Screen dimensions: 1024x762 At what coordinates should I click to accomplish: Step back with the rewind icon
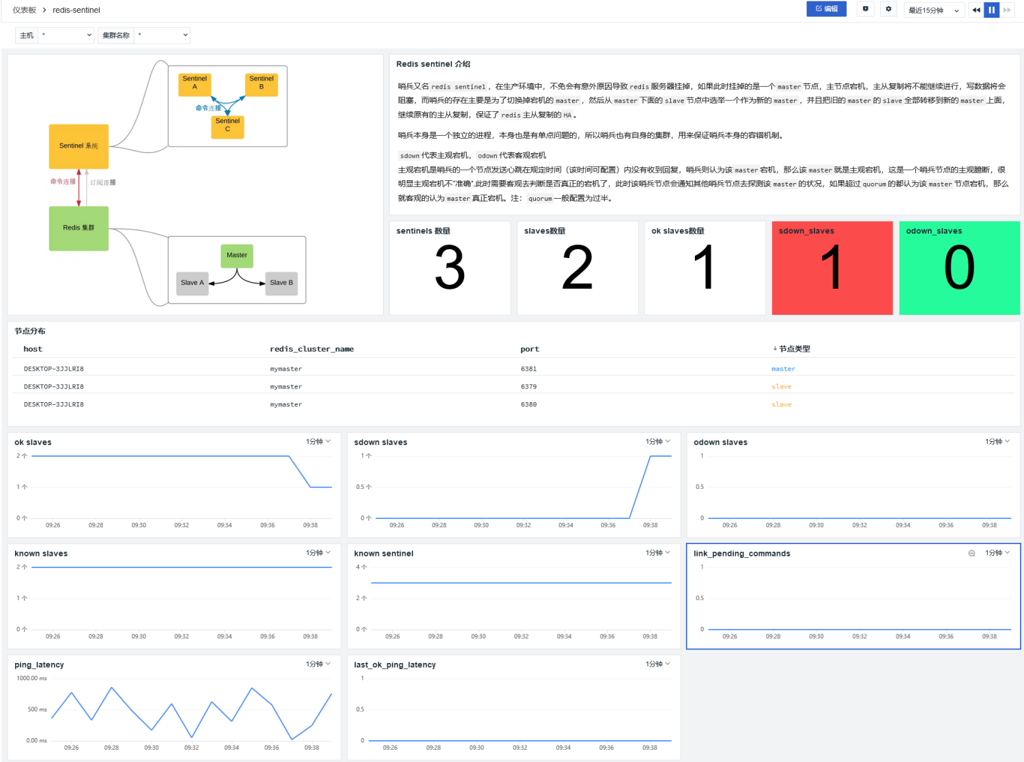pyautogui.click(x=976, y=10)
